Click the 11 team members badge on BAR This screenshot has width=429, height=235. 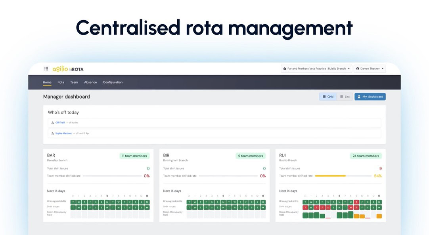[x=134, y=156]
